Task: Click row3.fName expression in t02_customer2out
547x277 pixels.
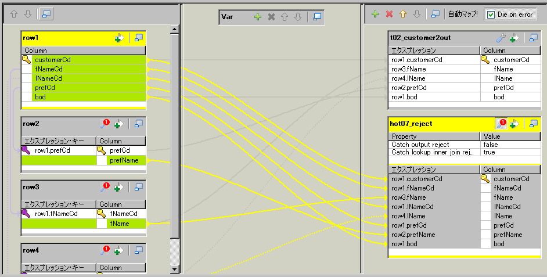Action: pyautogui.click(x=434, y=69)
